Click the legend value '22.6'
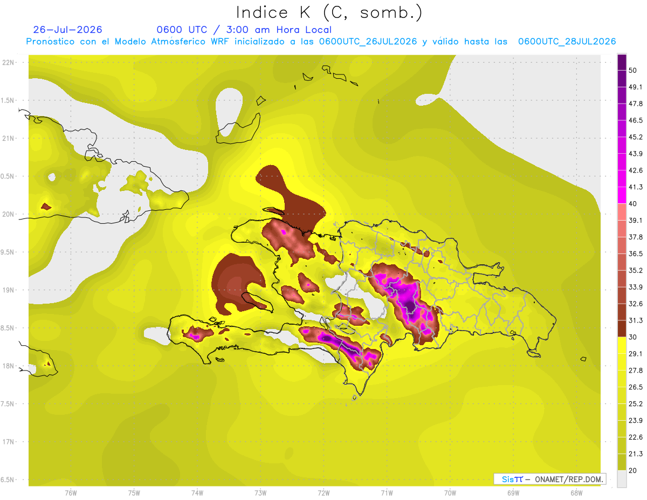The image size is (647, 500). click(x=636, y=437)
